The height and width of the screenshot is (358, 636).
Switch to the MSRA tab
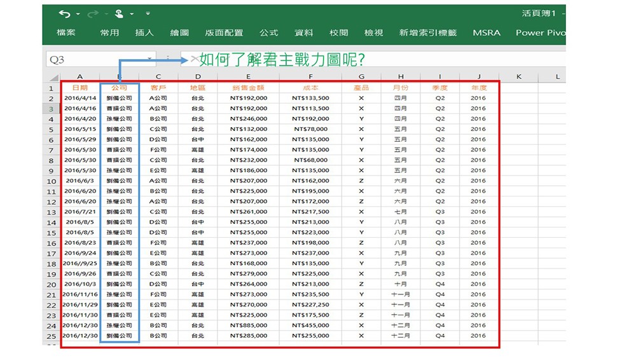[x=487, y=32]
